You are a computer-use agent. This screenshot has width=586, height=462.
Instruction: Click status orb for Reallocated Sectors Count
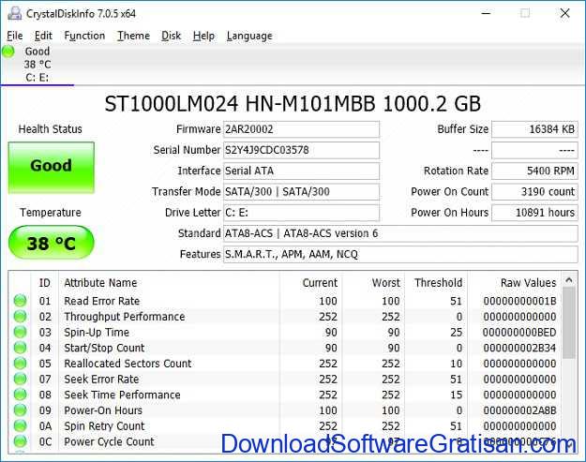(21, 364)
